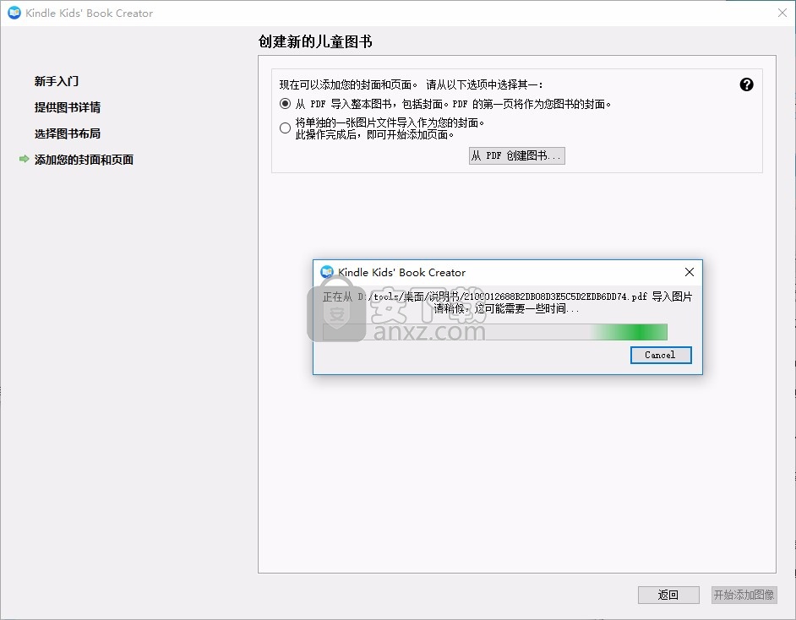Close the import progress dialog
The height and width of the screenshot is (620, 796).
[x=689, y=272]
